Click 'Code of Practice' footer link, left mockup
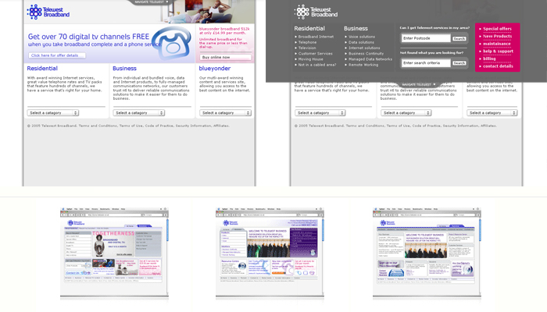Viewport: 547px width, 312px height. pyautogui.click(x=159, y=126)
